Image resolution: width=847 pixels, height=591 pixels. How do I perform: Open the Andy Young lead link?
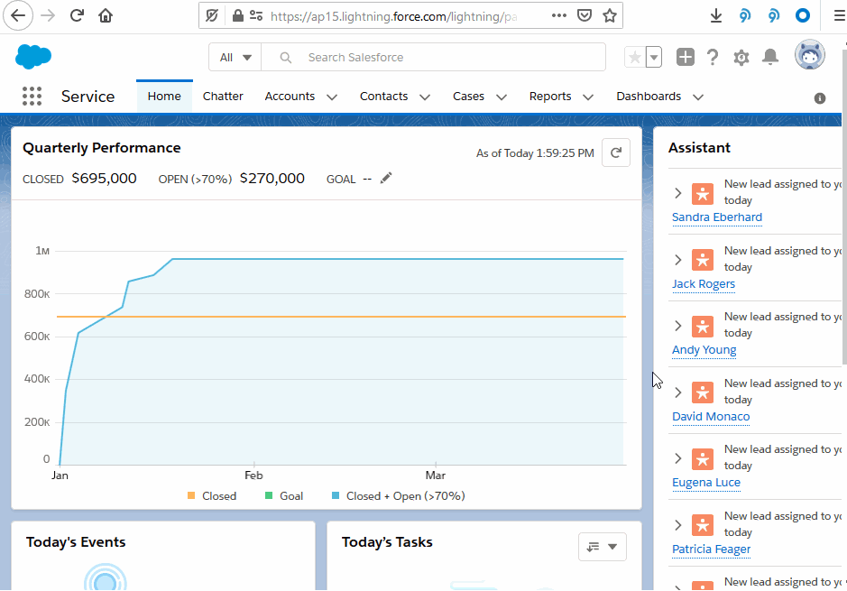[704, 350]
